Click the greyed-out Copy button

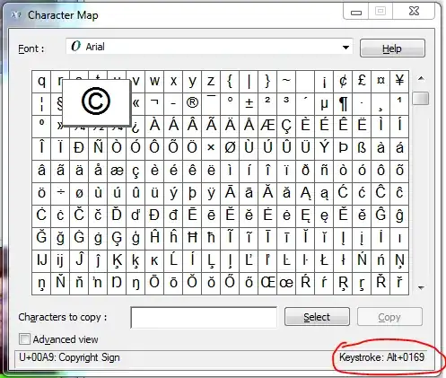[x=389, y=317]
